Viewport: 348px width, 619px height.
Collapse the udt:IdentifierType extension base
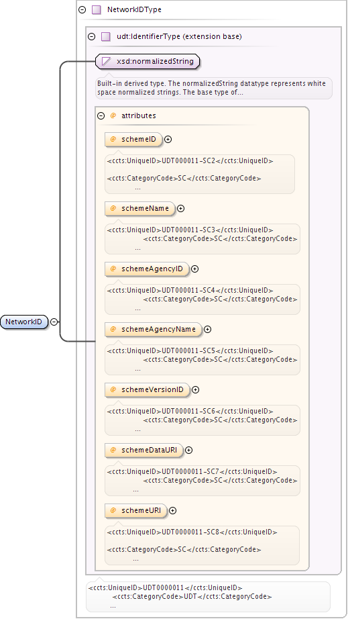91,37
